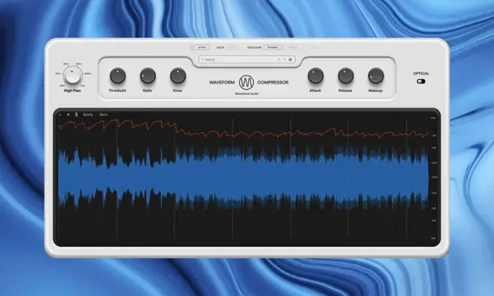This screenshot has height=296, width=494.
Task: Click the Knee knob
Action: pyautogui.click(x=178, y=75)
